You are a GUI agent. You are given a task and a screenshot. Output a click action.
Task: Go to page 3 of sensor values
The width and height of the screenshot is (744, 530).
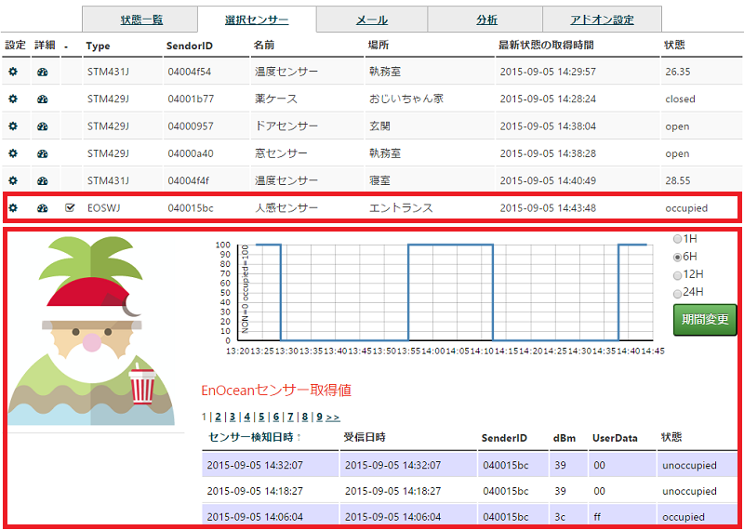232,417
